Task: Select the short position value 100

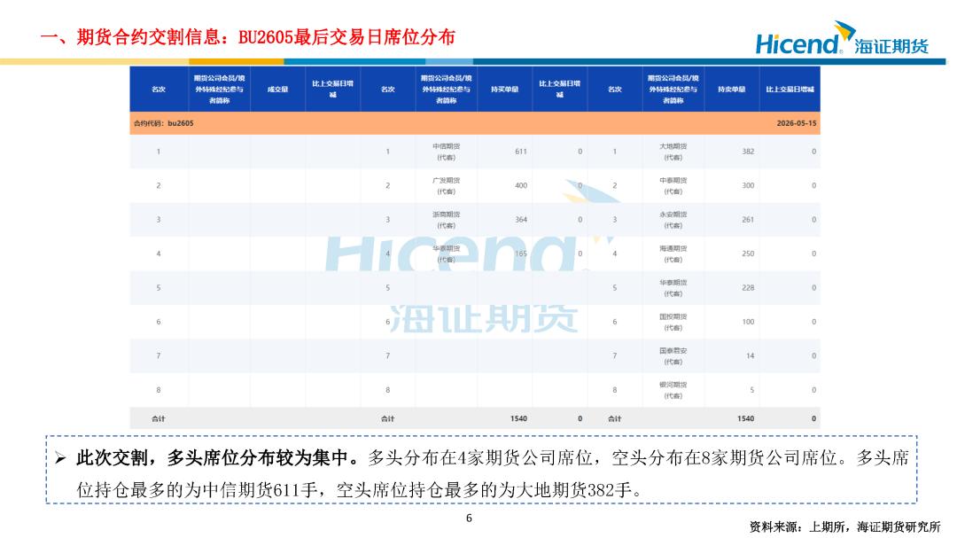Action: coord(748,322)
